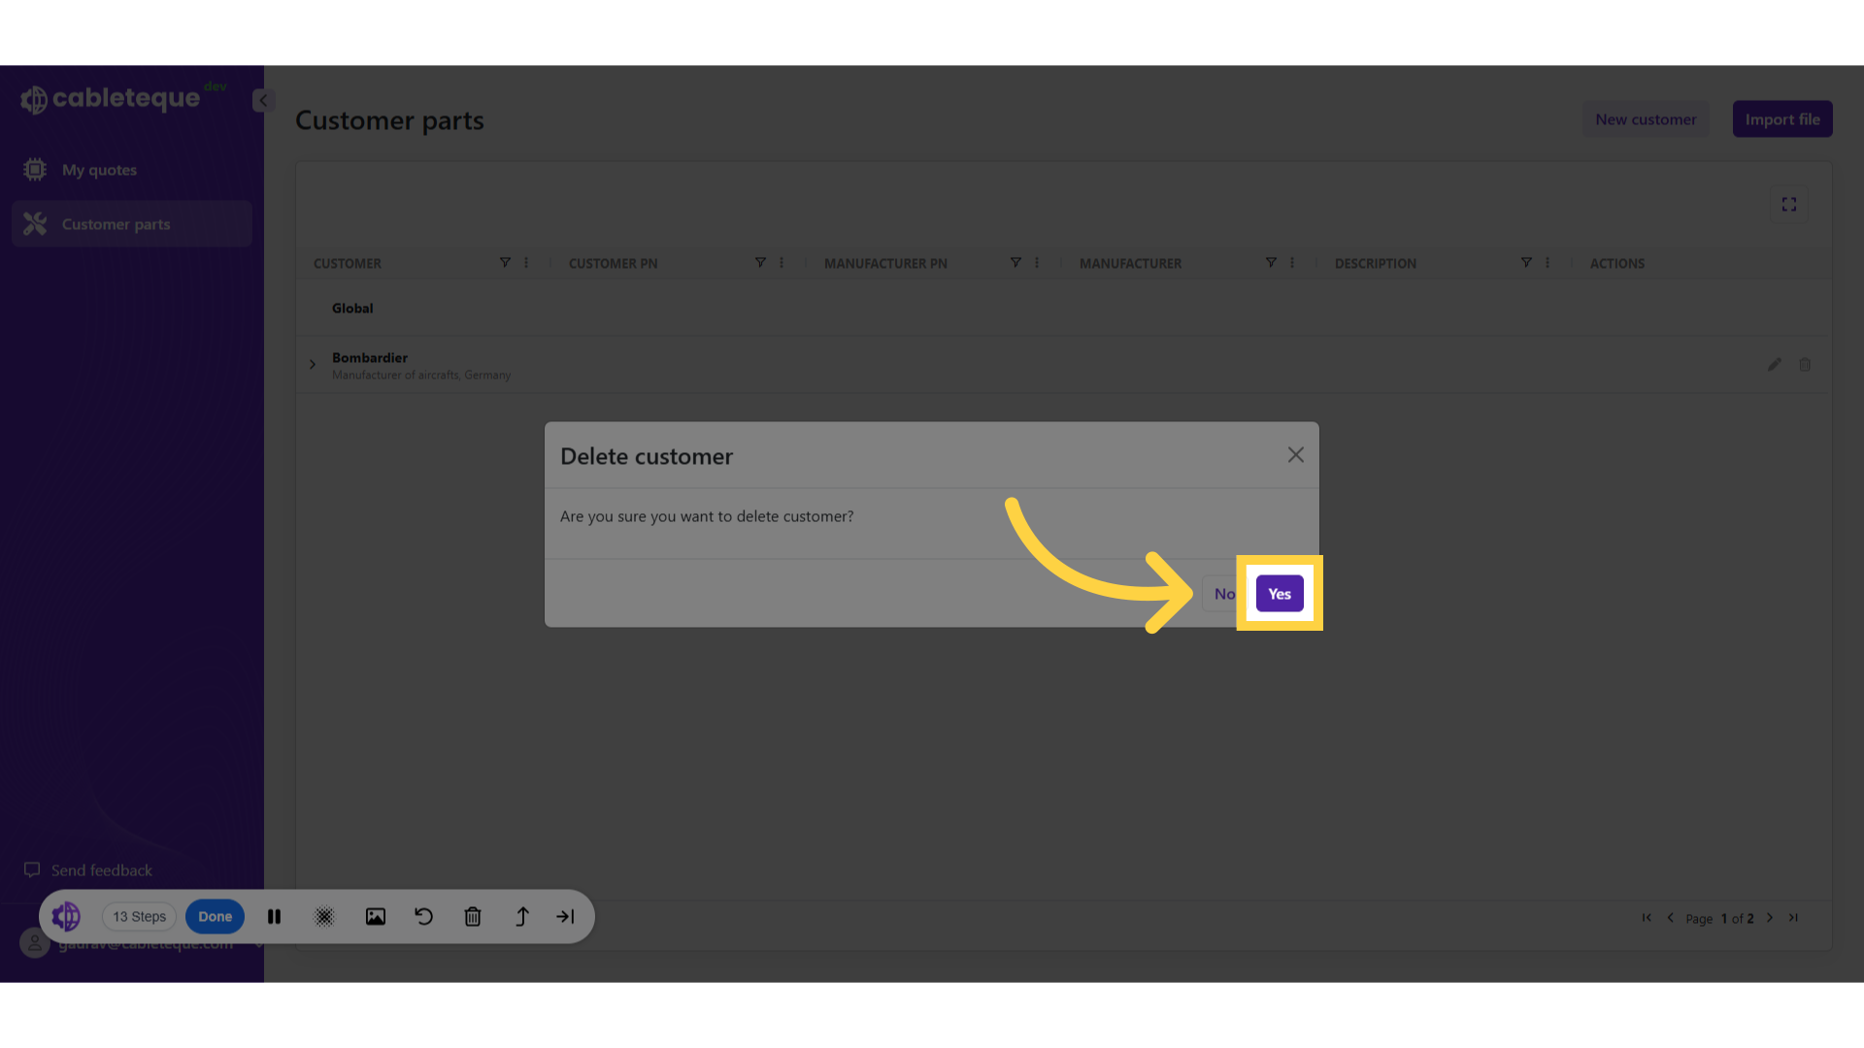Screen dimensions: 1864x1048
Task: Click the undo icon in the recorder toolbar
Action: coord(424,917)
